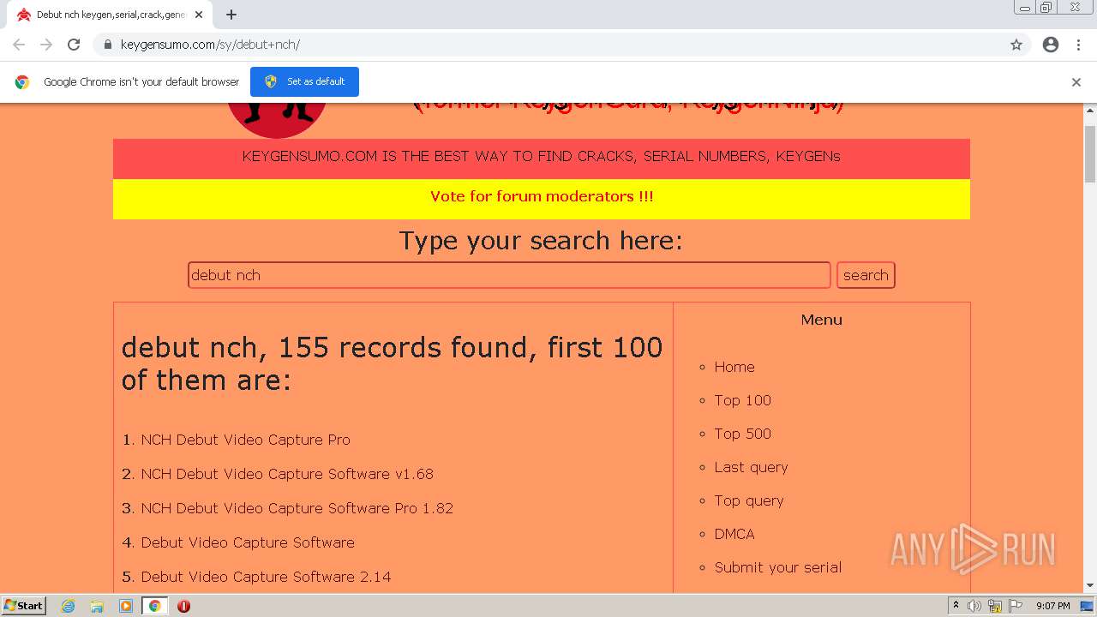Launch Internet Explorer from taskbar

click(69, 606)
